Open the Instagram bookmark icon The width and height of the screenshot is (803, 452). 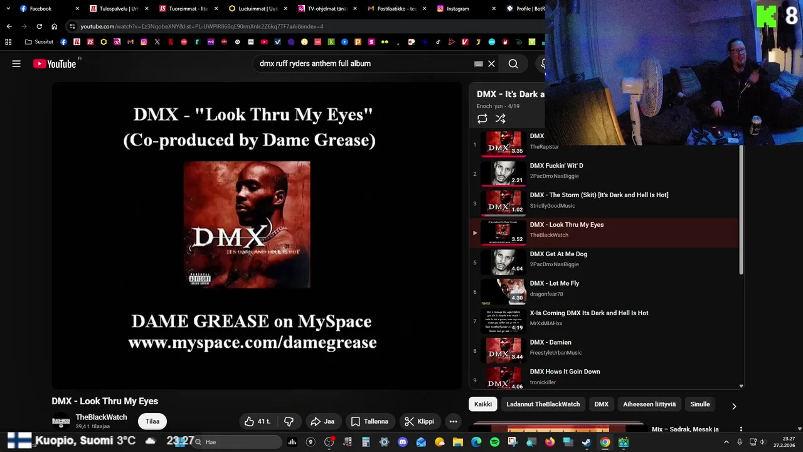[x=144, y=42]
